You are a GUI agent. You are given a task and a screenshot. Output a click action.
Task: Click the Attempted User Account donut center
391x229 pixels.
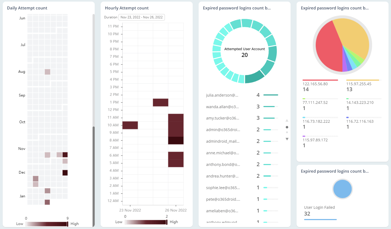click(x=244, y=52)
